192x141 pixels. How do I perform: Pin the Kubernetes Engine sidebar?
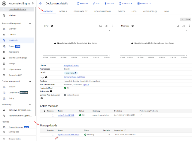pyautogui.click(x=33, y=3)
